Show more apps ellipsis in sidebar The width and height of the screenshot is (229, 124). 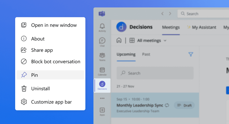point(102,98)
